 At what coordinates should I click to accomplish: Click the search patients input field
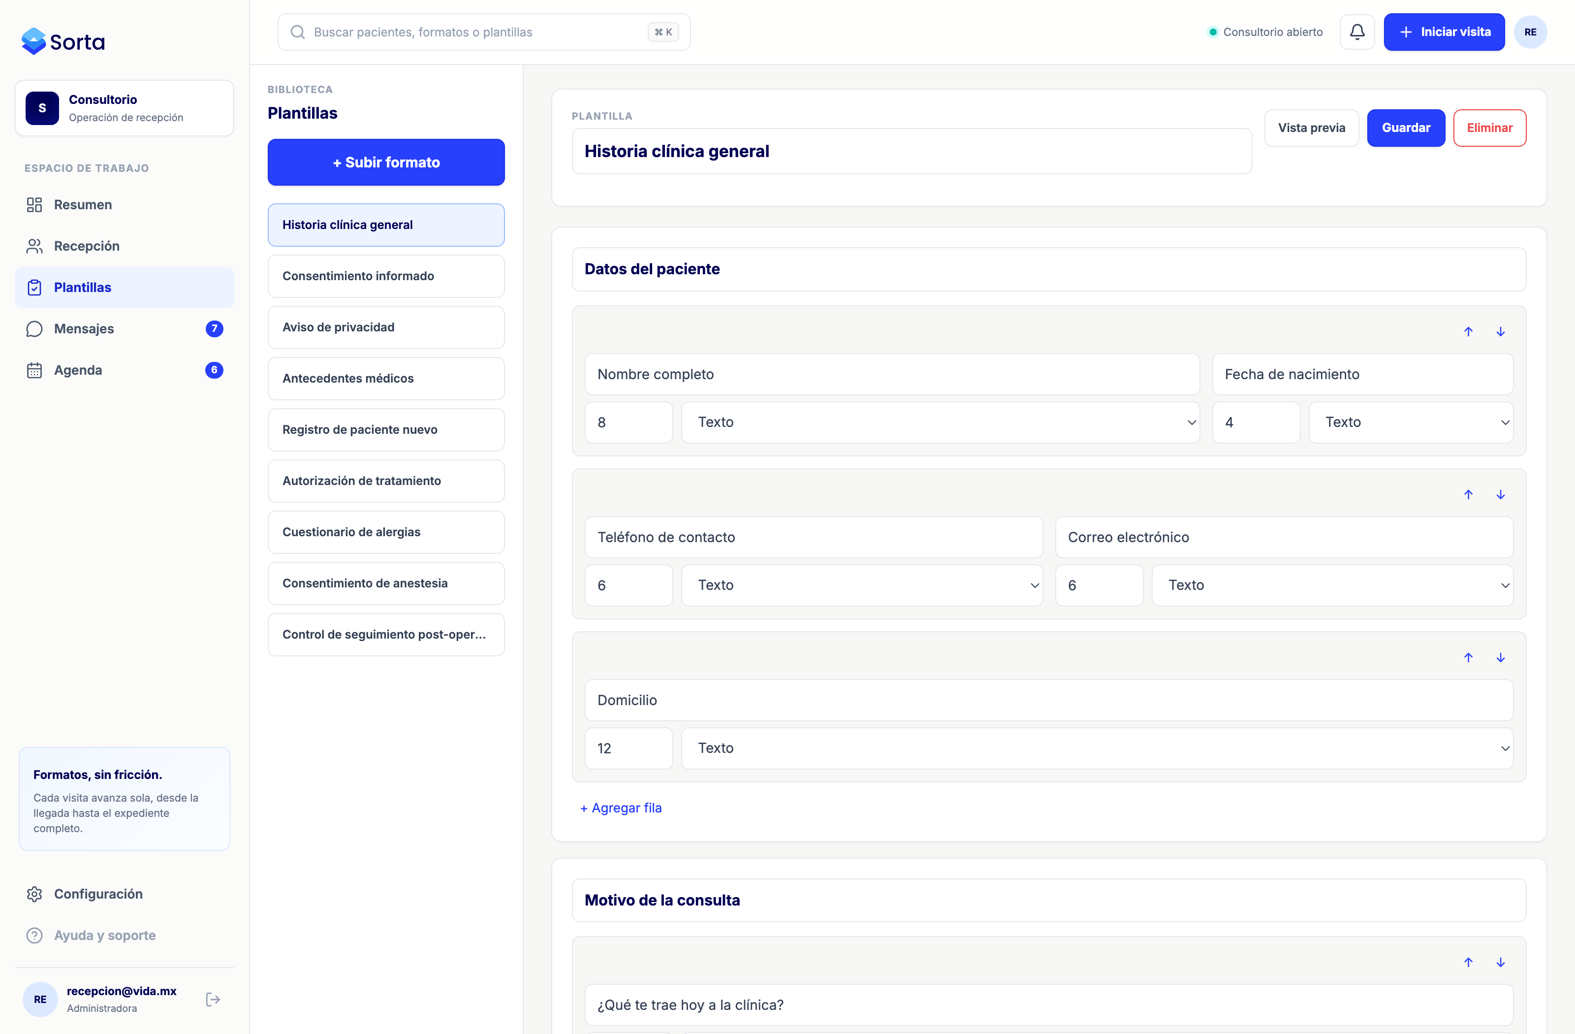tap(484, 32)
